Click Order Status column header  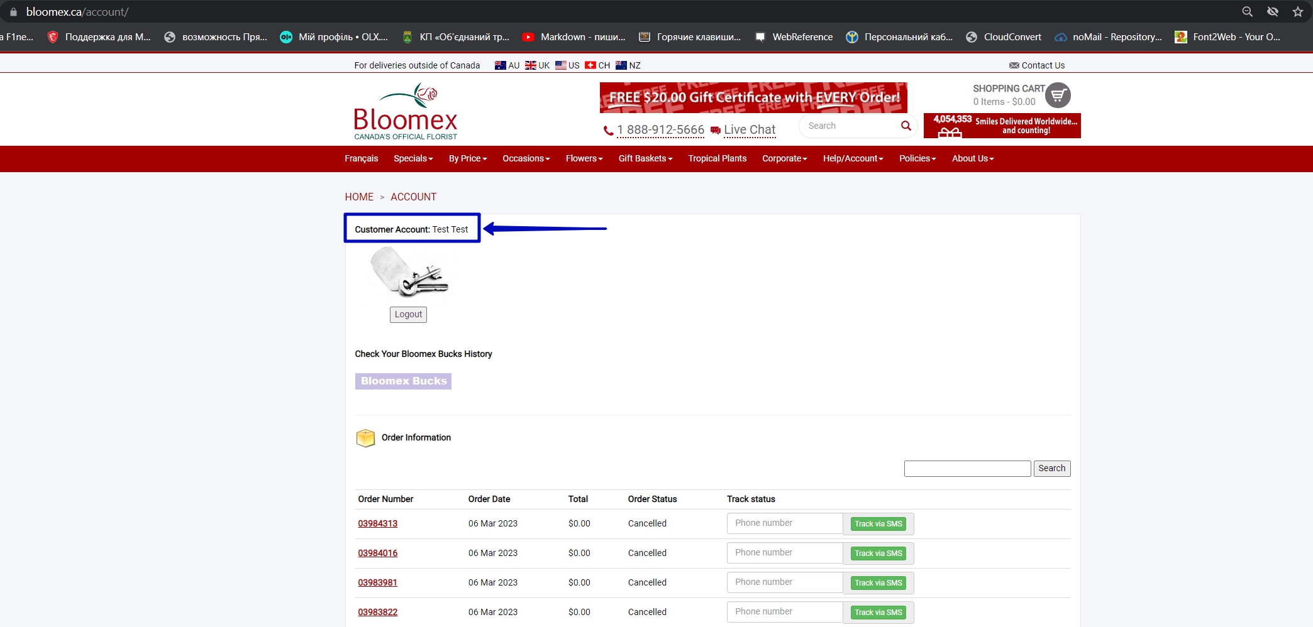point(652,499)
